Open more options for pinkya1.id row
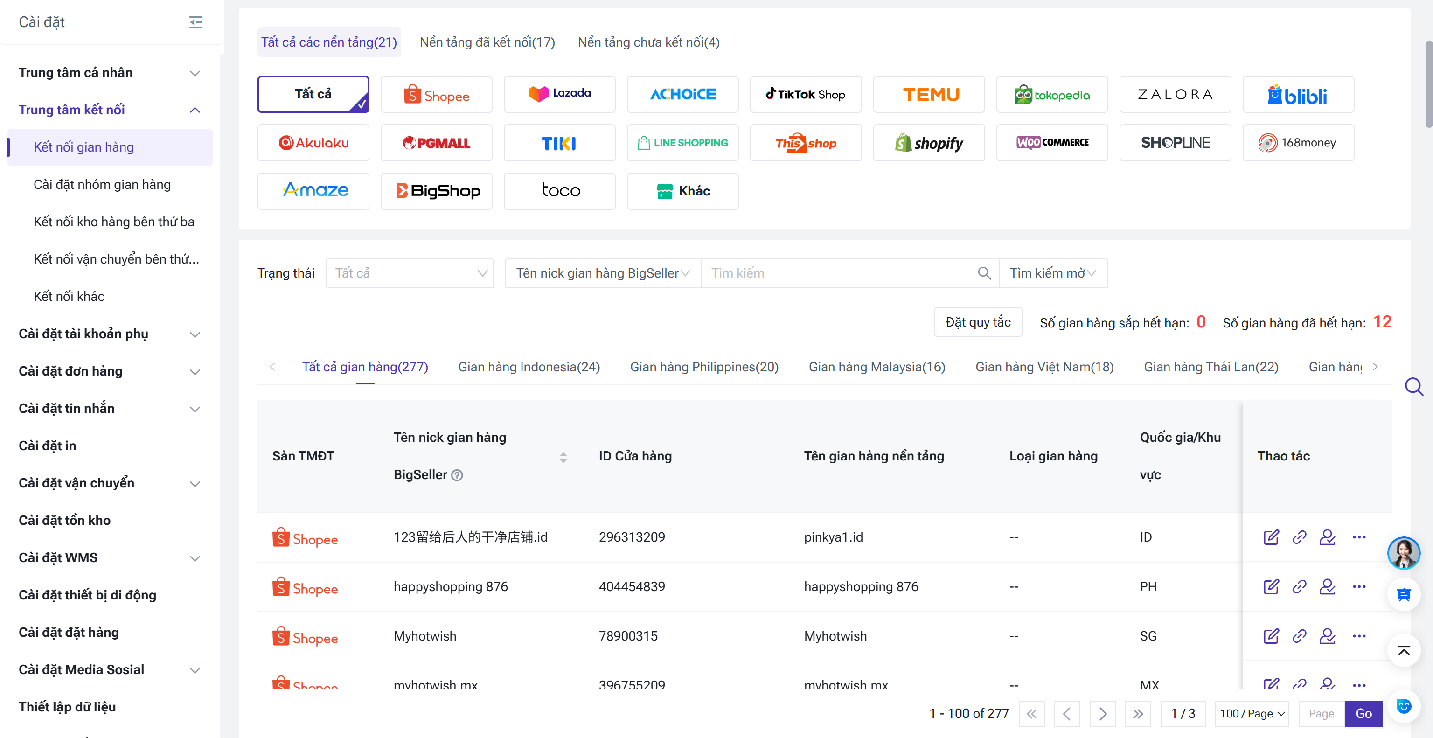The height and width of the screenshot is (738, 1433). (x=1359, y=537)
